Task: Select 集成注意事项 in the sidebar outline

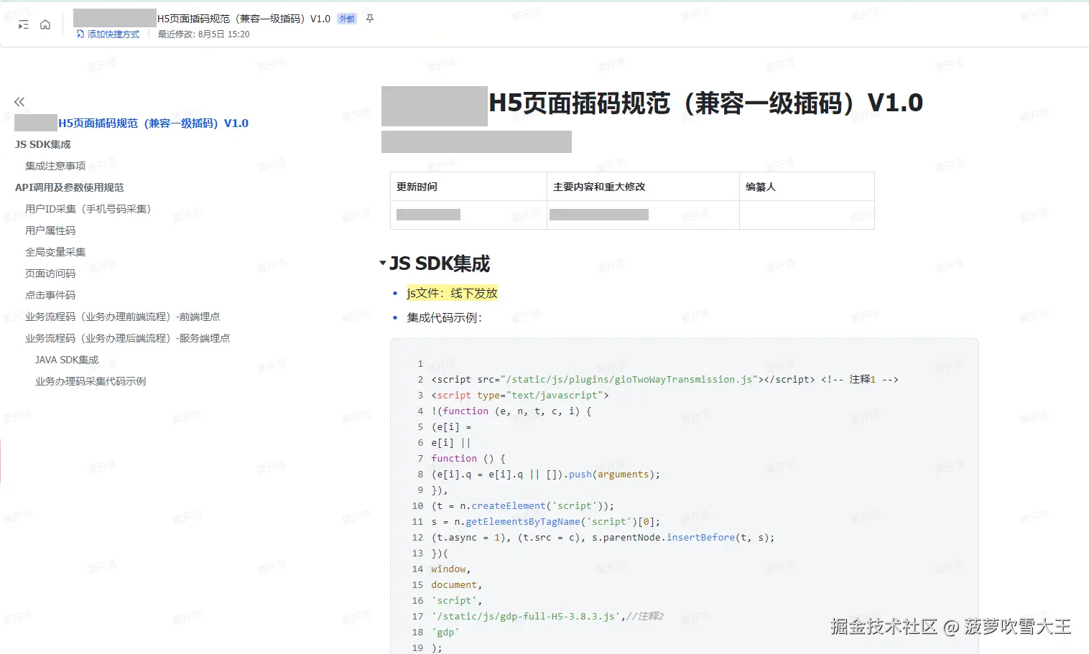Action: (x=55, y=165)
